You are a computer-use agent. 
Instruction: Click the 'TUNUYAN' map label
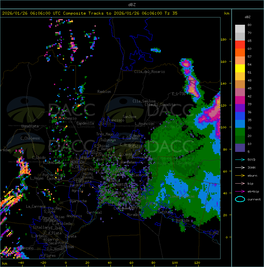(67, 247)
